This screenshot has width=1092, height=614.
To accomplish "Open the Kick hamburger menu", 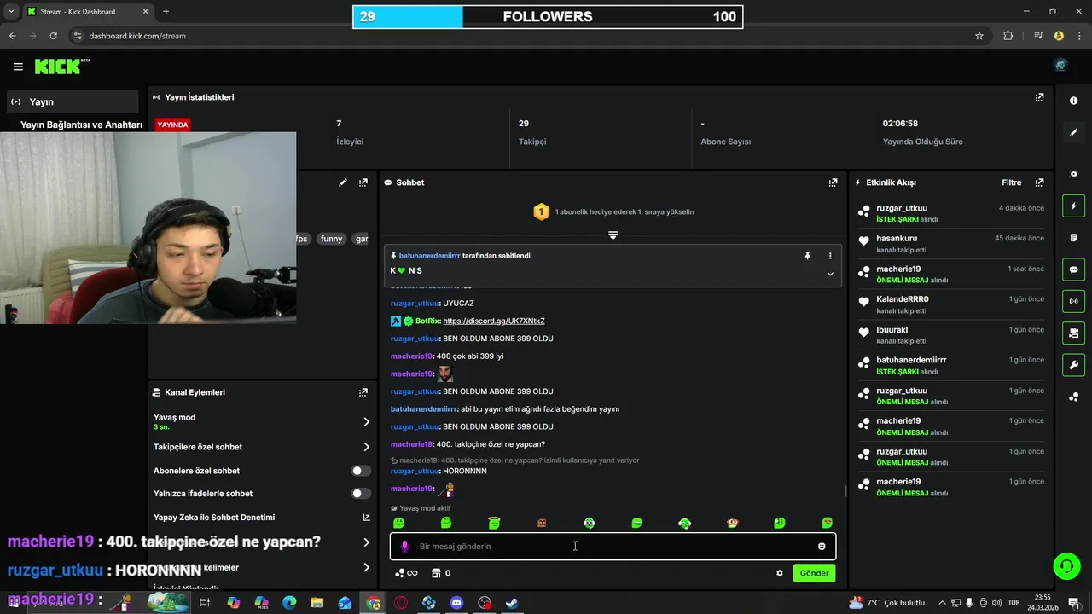I will [x=18, y=67].
